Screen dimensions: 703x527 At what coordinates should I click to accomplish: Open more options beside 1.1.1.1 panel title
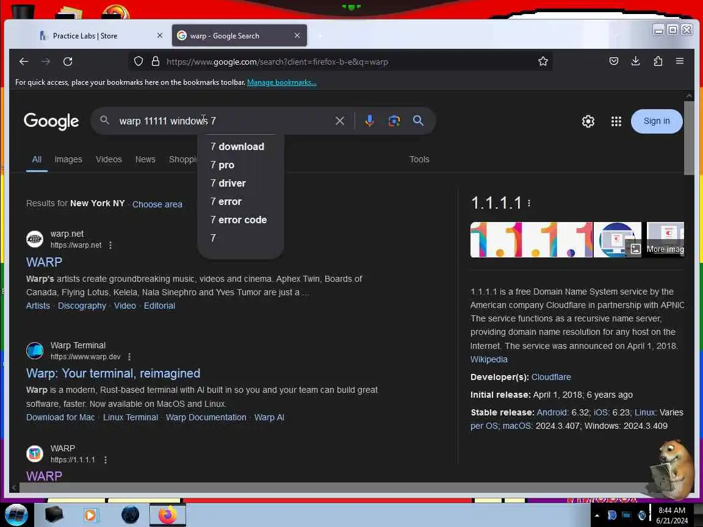[529, 203]
